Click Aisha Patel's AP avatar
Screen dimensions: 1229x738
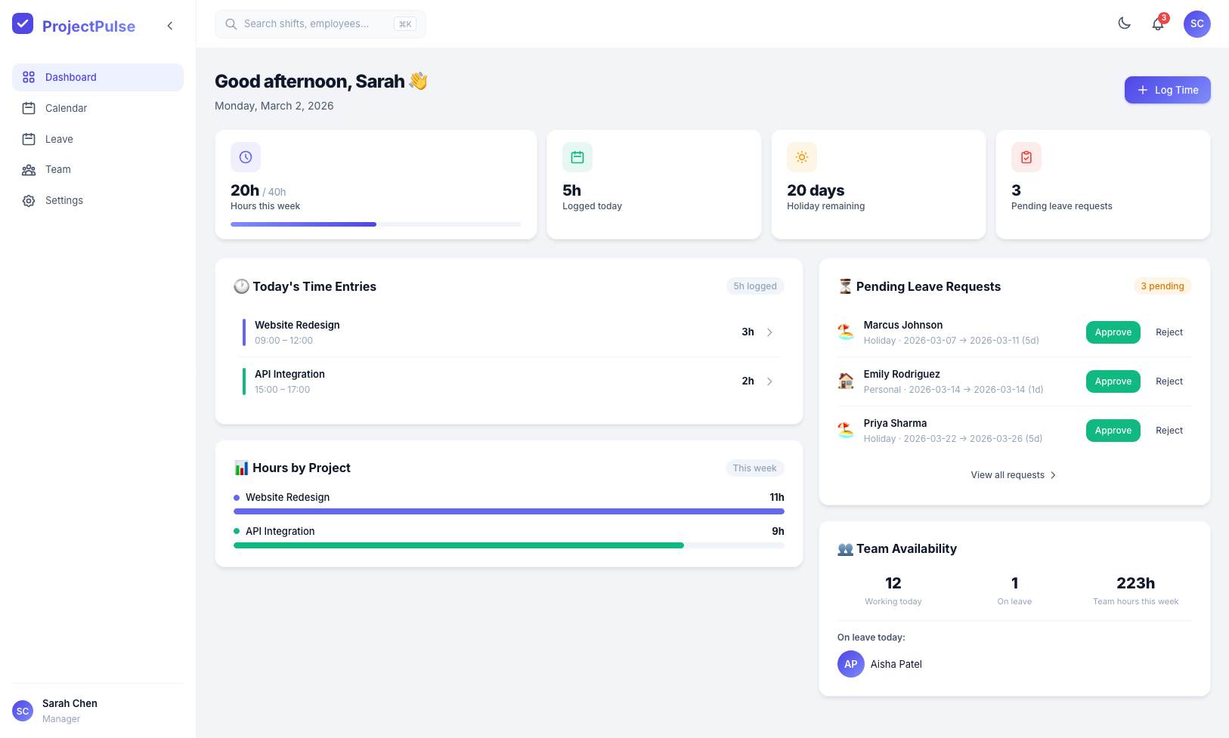(x=851, y=664)
